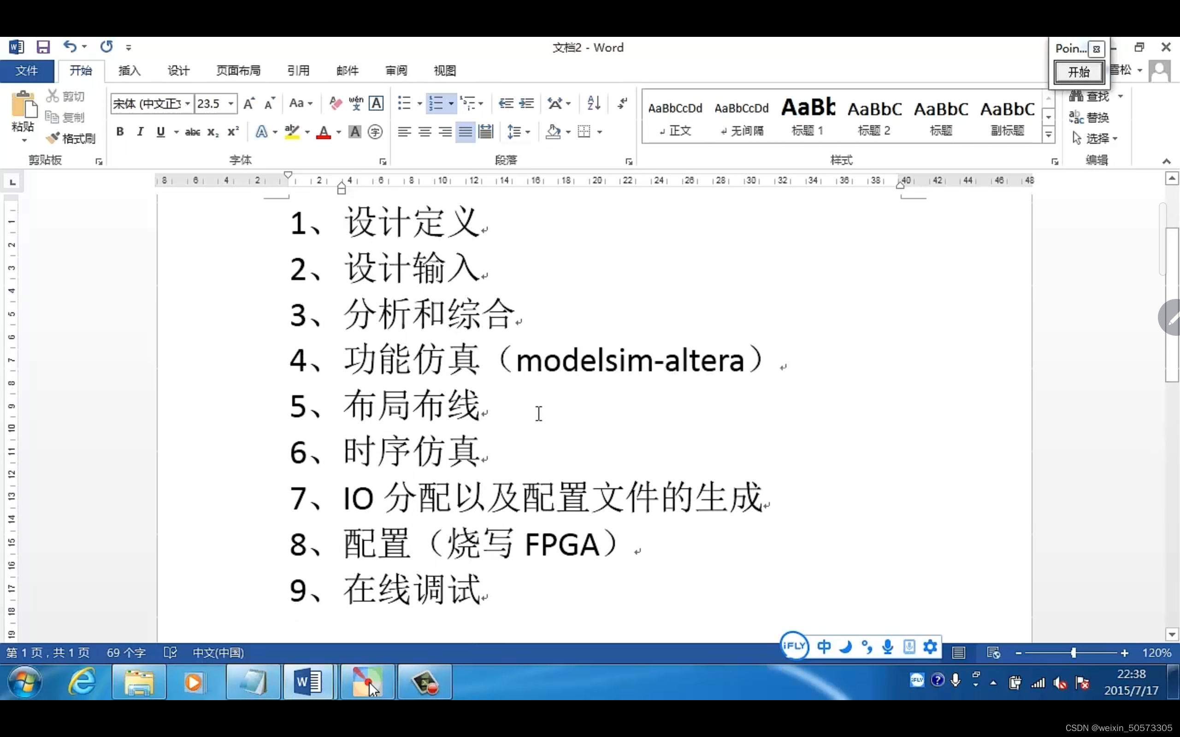Center the paragraph text
The width and height of the screenshot is (1180, 737).
(x=425, y=132)
